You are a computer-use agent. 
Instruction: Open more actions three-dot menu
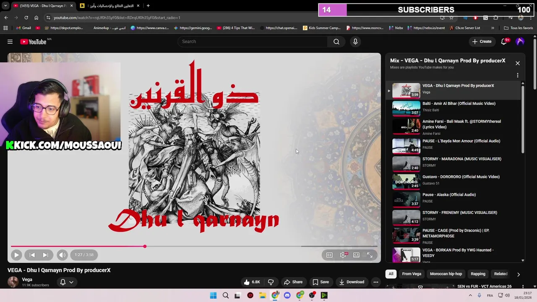point(376,282)
